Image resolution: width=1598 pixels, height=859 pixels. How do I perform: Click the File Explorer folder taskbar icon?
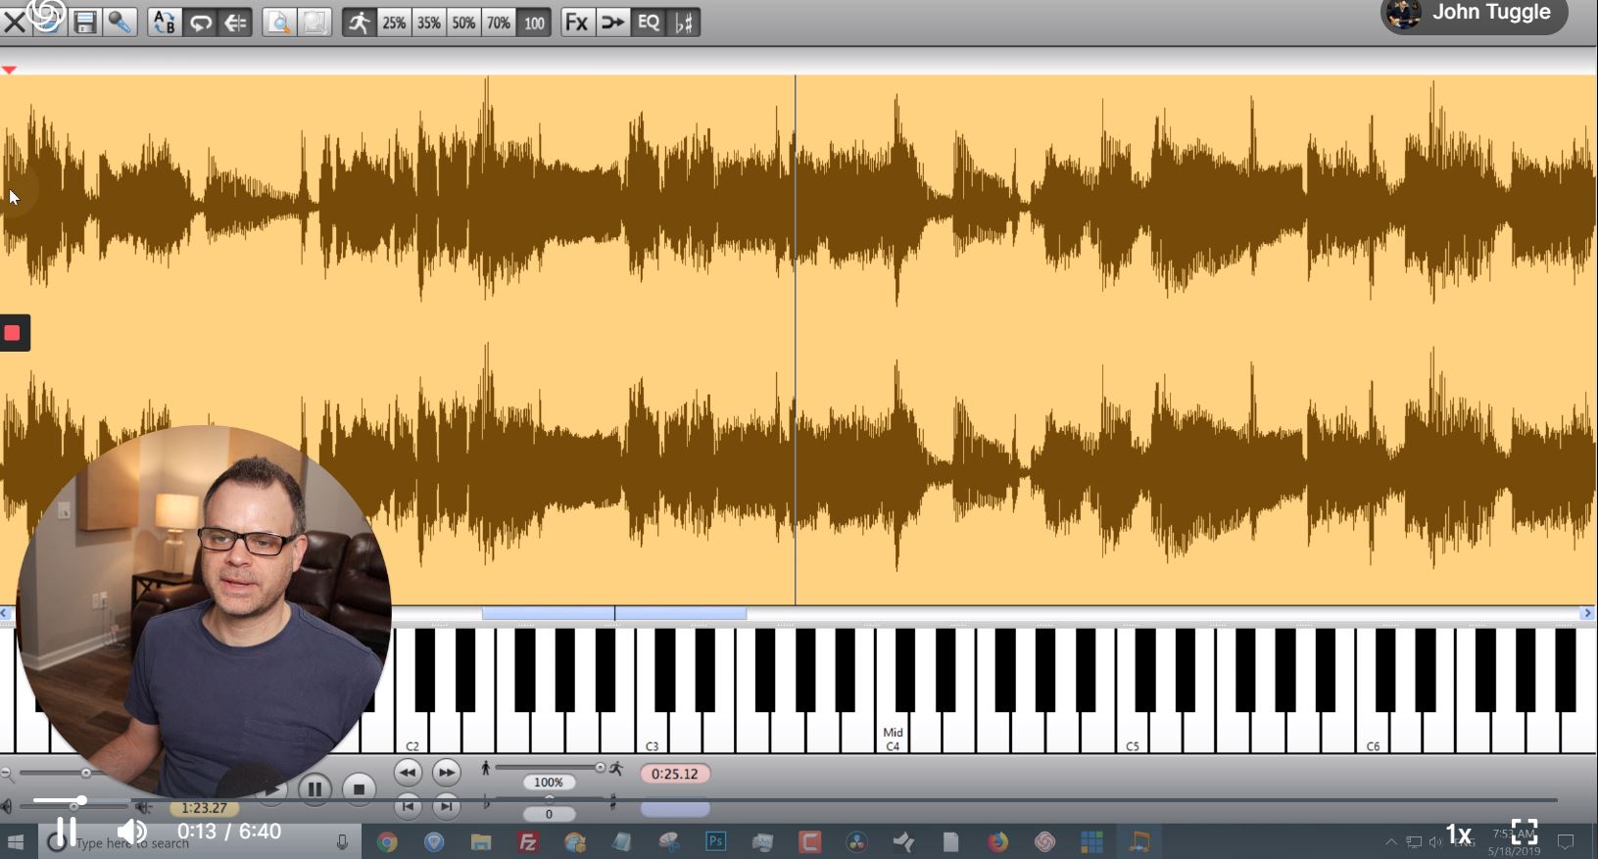480,842
